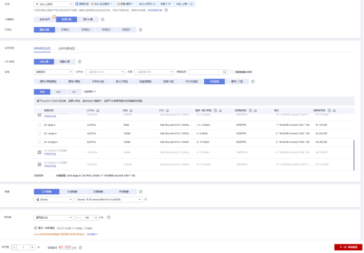Image resolution: width=364 pixels, height=253 pixels.
Task: Filter flavors by ai1s sub-tab
Action: [x=59, y=92]
